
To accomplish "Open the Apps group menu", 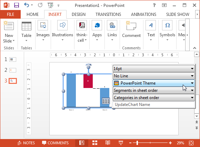I will click(97, 31).
